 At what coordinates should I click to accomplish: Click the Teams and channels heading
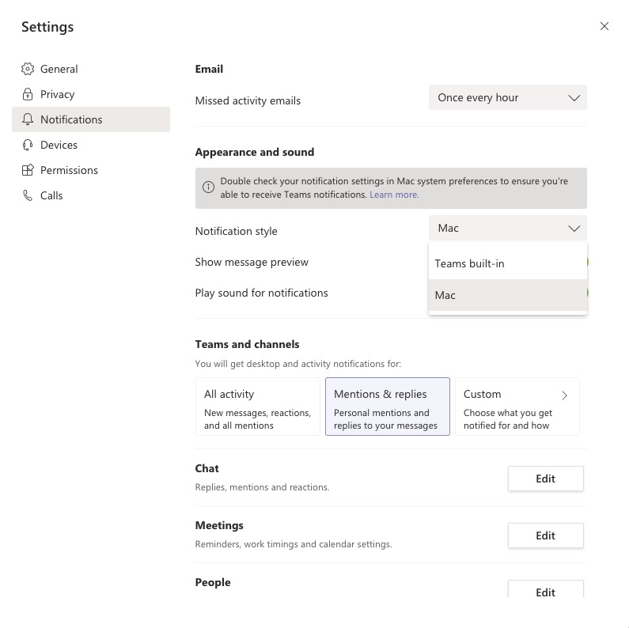247,345
